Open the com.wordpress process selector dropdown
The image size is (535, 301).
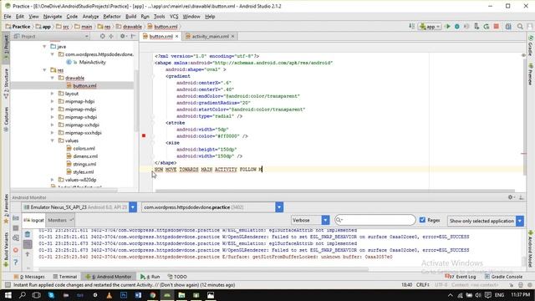pyautogui.click(x=212, y=207)
